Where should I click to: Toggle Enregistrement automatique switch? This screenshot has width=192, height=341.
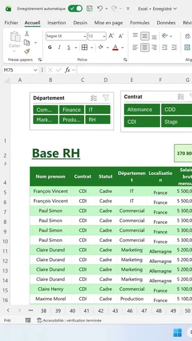(75, 9)
